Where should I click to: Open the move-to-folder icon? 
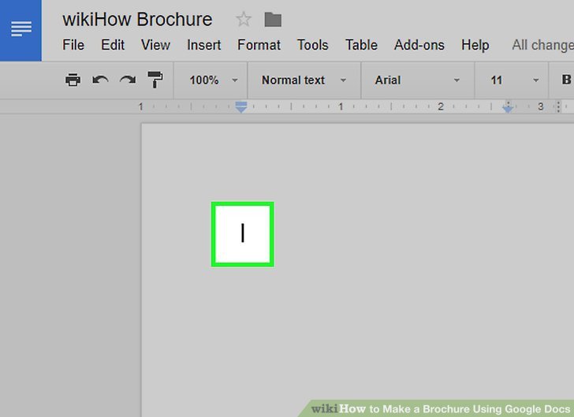click(273, 20)
